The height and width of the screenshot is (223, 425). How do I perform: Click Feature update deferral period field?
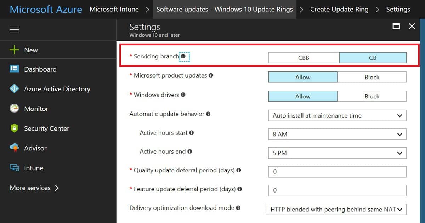pos(337,190)
